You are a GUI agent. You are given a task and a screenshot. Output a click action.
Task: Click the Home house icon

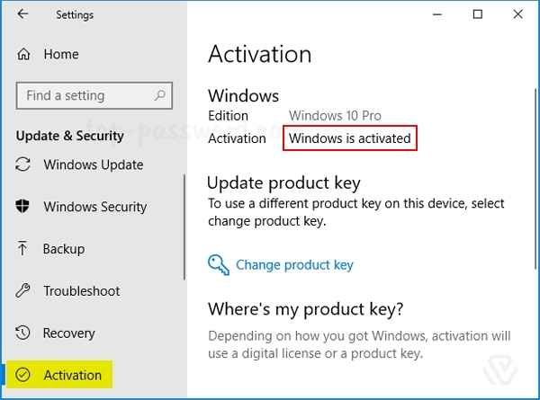(24, 54)
